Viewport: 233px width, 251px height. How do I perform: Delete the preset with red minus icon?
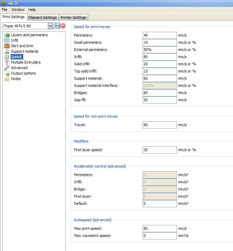[63, 26]
